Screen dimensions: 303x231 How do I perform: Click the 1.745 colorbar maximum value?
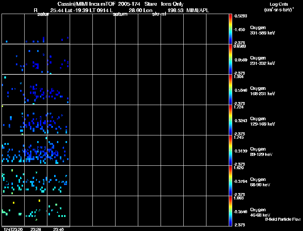pyautogui.click(x=239, y=137)
